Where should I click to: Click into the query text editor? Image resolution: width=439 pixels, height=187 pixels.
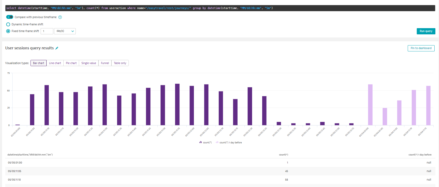pyautogui.click(x=220, y=8)
